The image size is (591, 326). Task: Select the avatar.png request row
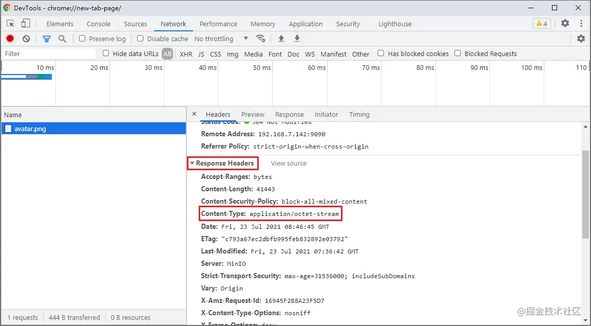pos(93,129)
